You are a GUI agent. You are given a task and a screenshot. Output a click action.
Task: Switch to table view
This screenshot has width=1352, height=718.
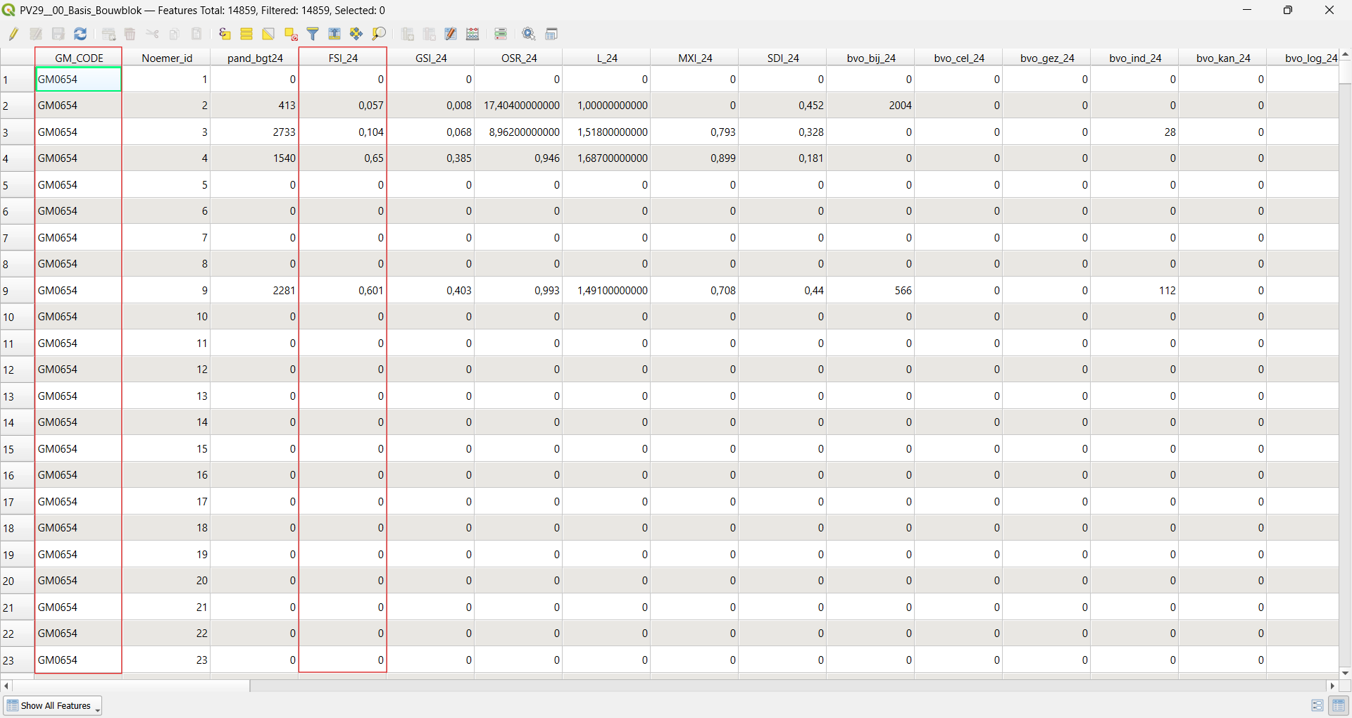click(x=1339, y=705)
